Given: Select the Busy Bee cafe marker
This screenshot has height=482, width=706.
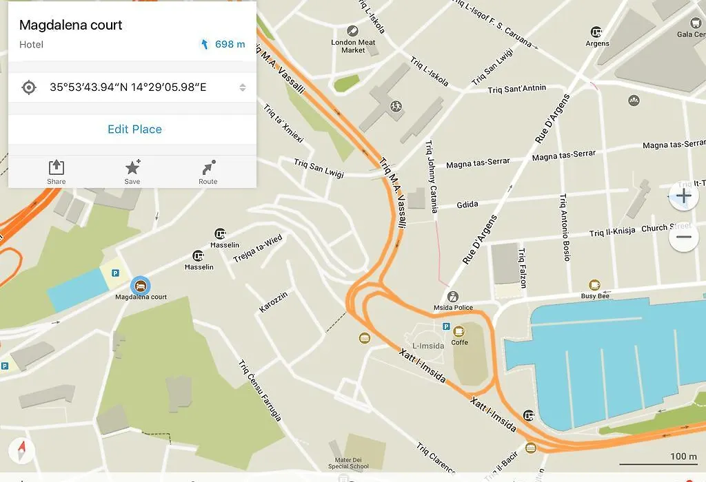Looking at the screenshot, I should (x=595, y=285).
